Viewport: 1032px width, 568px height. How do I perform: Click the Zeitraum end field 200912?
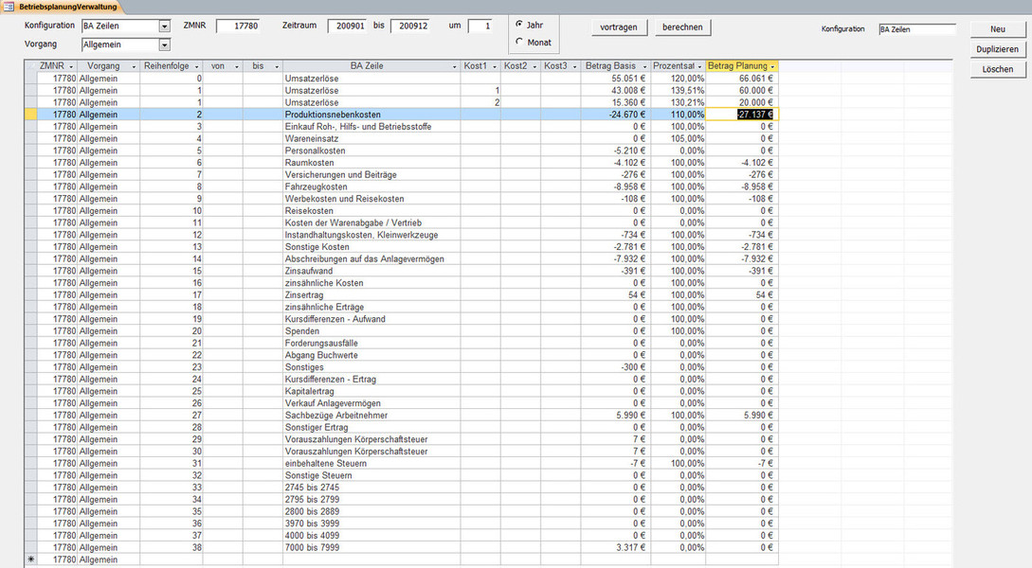[410, 27]
